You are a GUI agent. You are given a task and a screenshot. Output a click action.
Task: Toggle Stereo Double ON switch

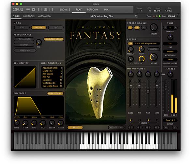(x=137, y=28)
